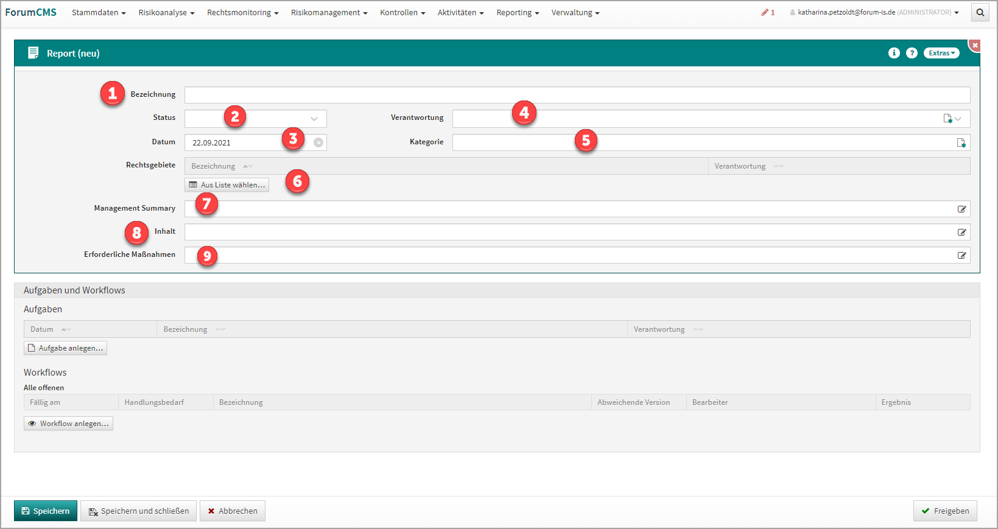Expand the Status dropdown
This screenshot has height=529, width=998.
(314, 119)
